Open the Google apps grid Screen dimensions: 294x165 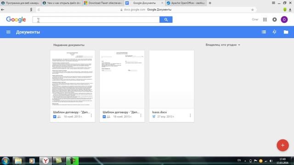(265, 19)
